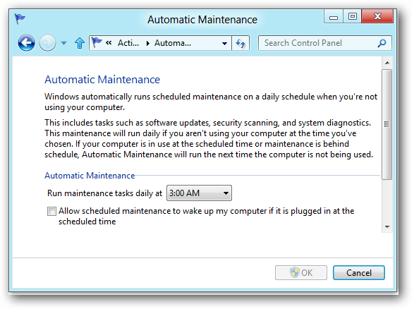This screenshot has width=414, height=309.
Task: Click the refresh icon beside address bar
Action: point(241,43)
